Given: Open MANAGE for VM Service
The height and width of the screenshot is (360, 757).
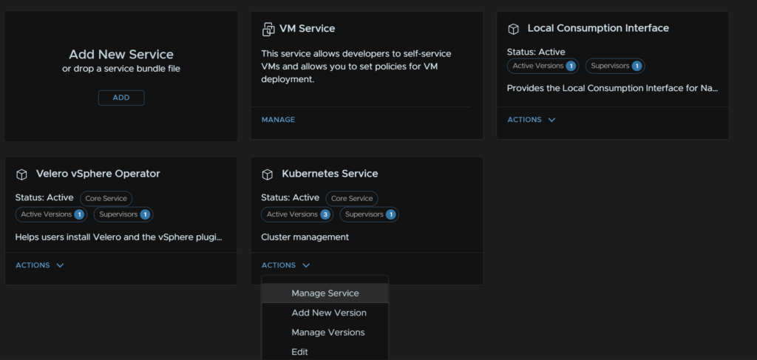Looking at the screenshot, I should point(278,120).
